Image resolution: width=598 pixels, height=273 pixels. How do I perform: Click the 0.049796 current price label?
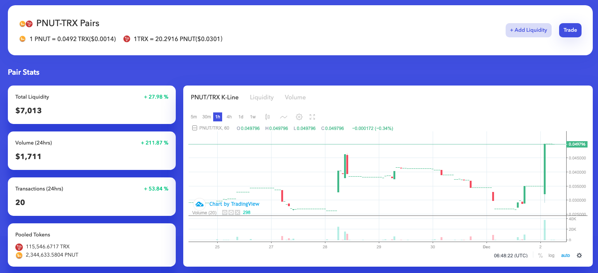pyautogui.click(x=577, y=144)
